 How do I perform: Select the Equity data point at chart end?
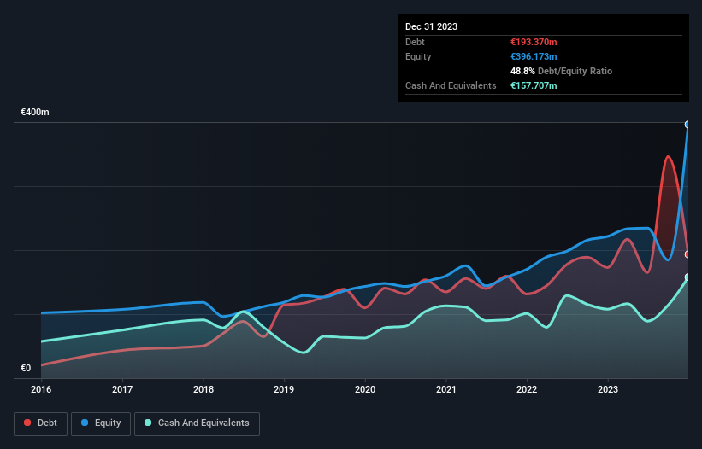point(687,125)
